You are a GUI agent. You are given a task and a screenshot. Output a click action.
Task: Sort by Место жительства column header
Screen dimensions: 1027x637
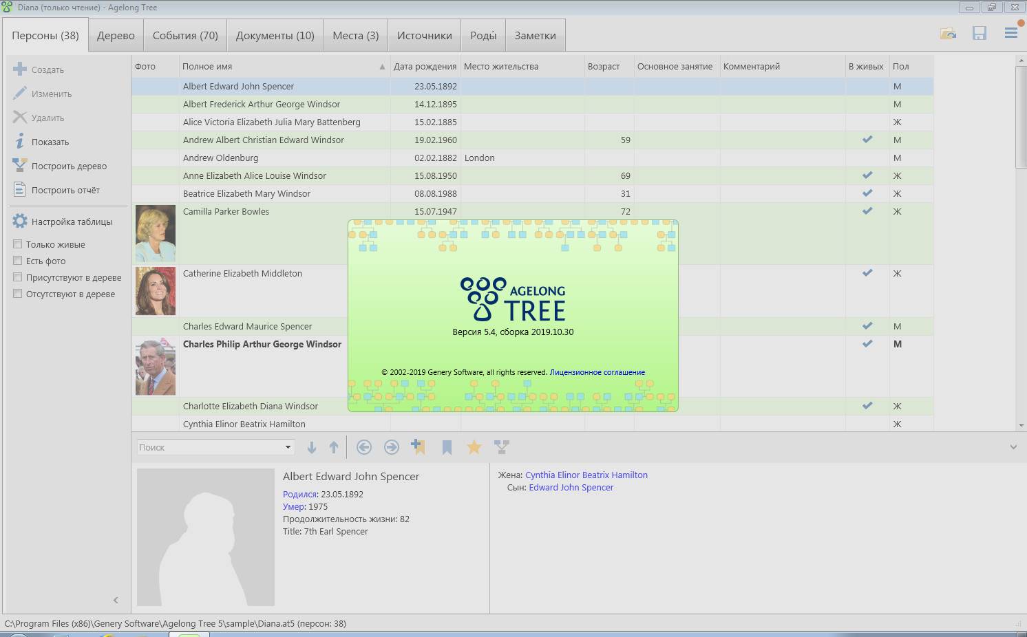pyautogui.click(x=522, y=67)
